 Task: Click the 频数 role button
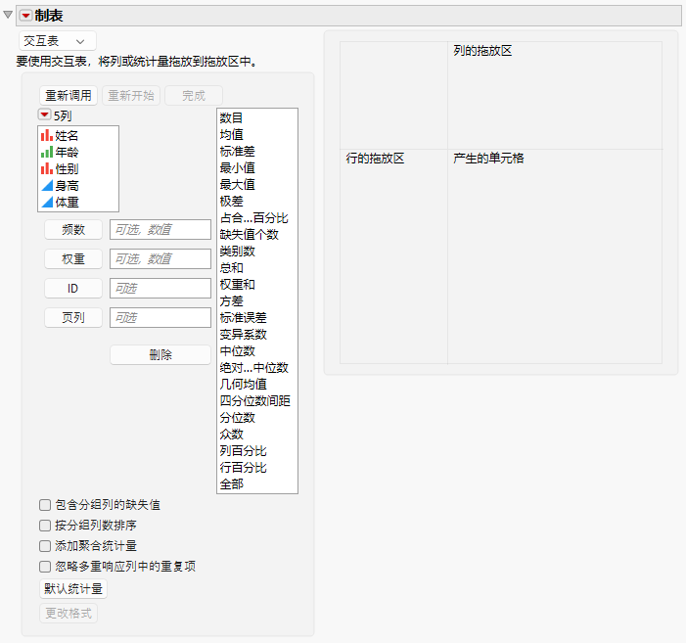pyautogui.click(x=73, y=230)
